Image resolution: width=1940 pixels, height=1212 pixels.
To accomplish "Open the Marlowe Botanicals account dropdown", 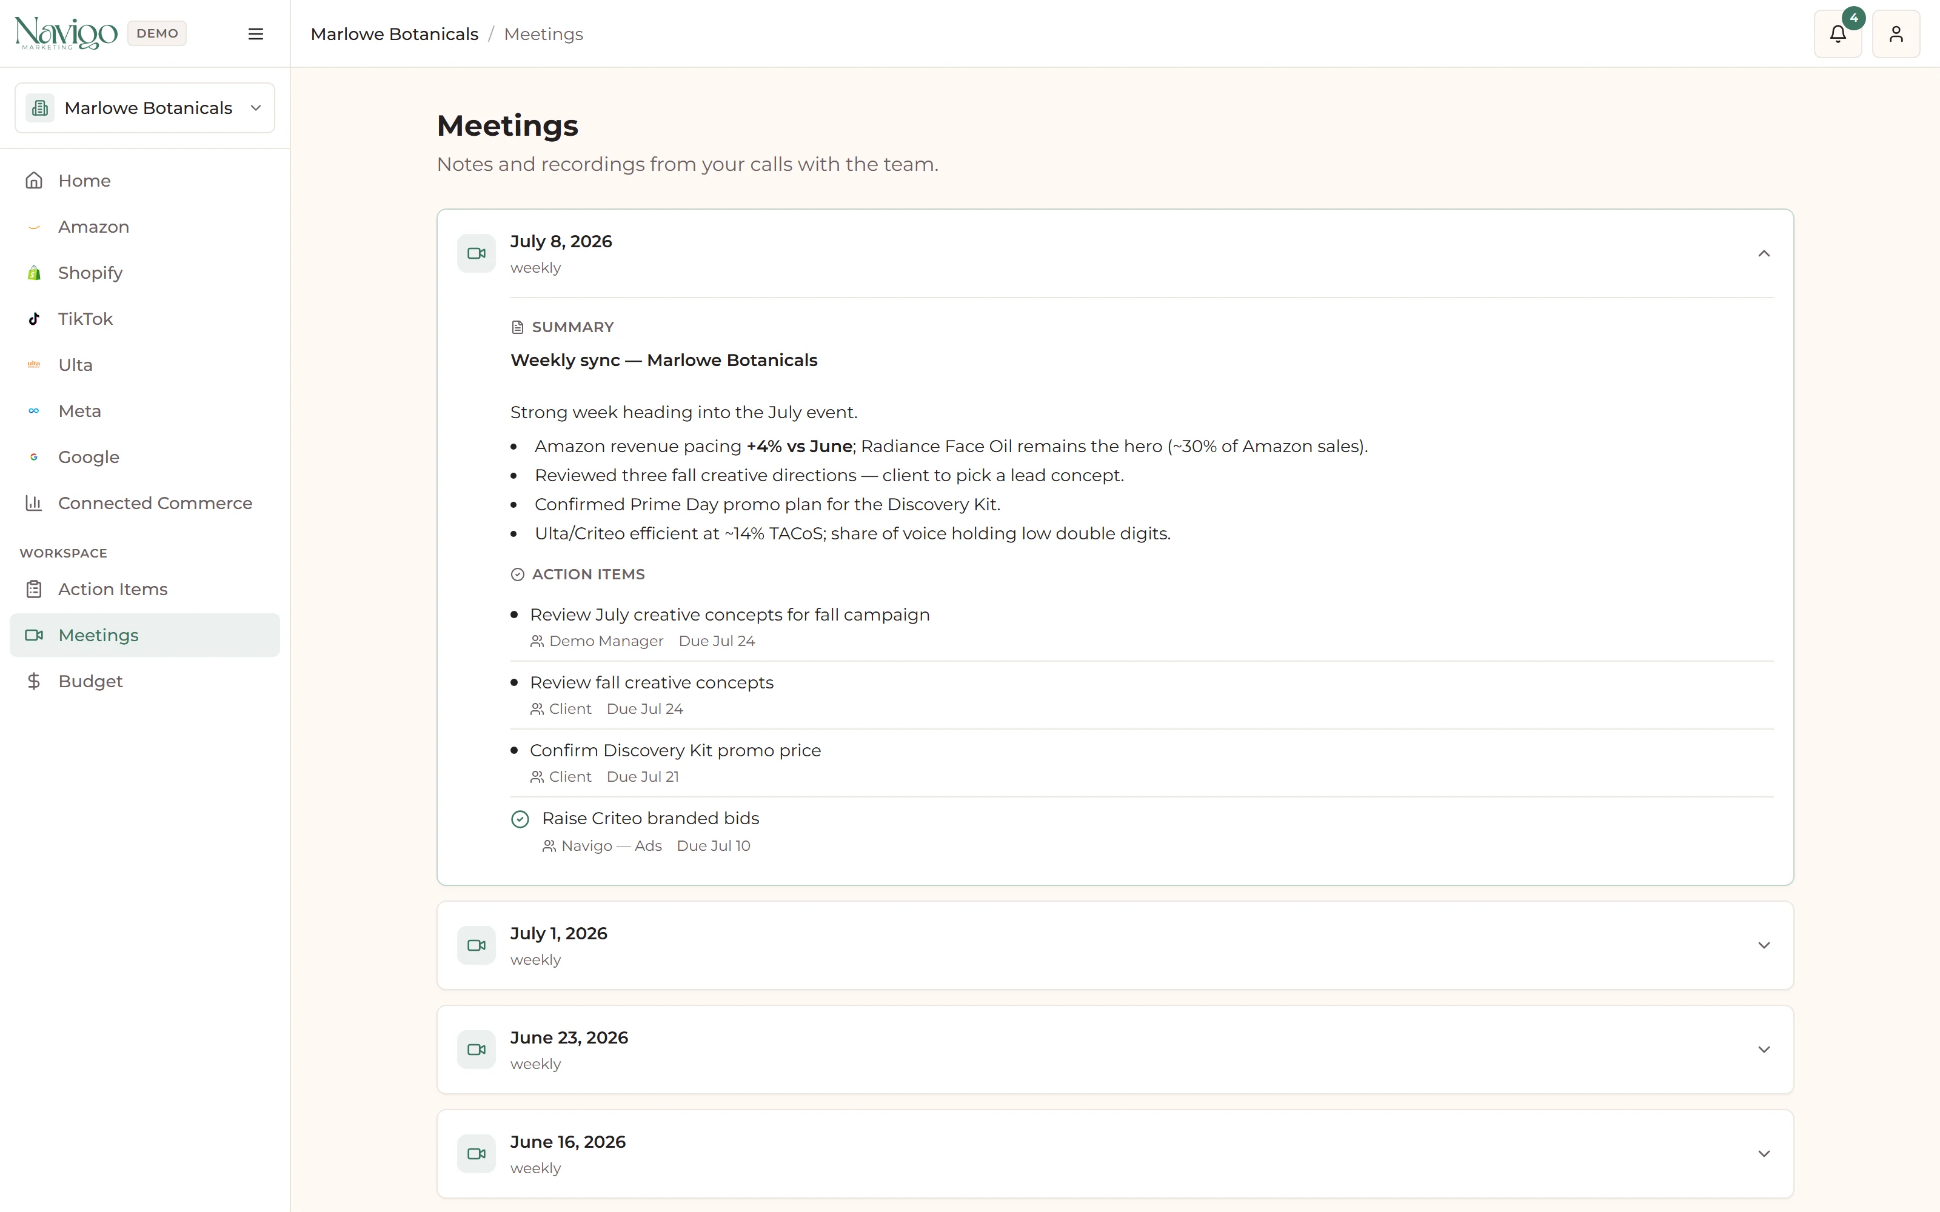I will [x=145, y=107].
